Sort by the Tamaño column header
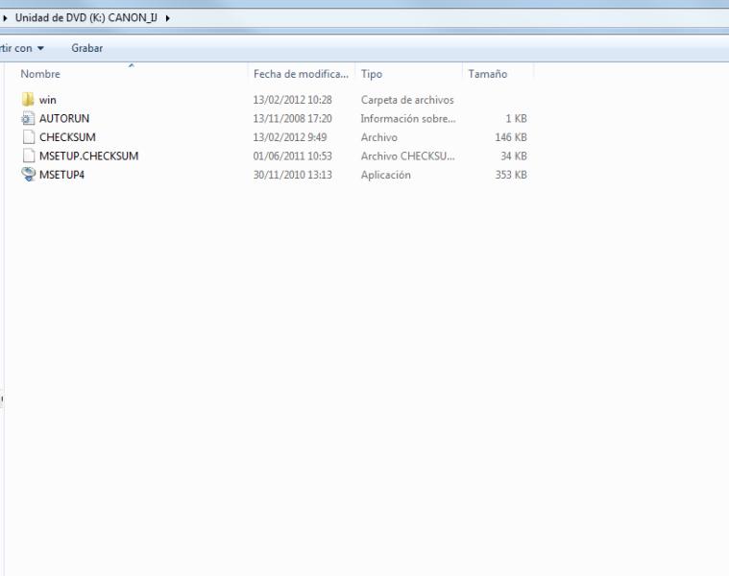 pos(488,74)
